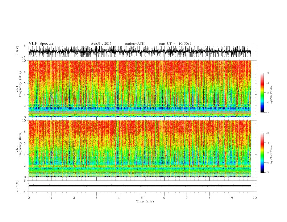This screenshot has width=287, height=222.
Task: Click inside the ch.2 spectrogram plot
Action: pyautogui.click(x=140, y=149)
